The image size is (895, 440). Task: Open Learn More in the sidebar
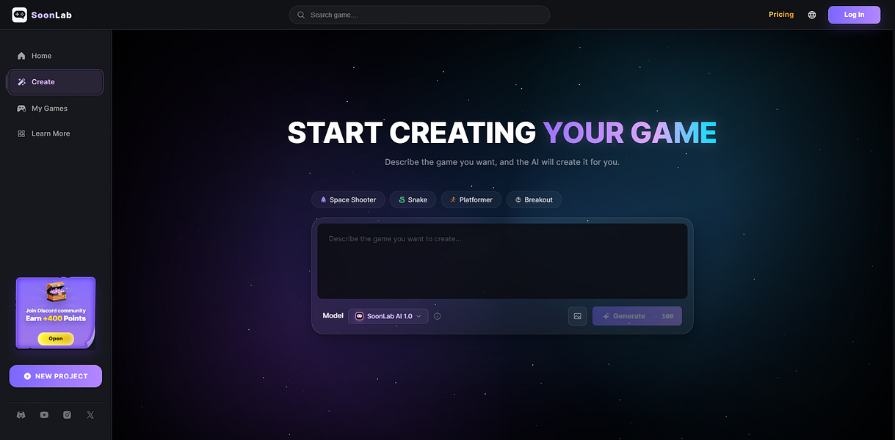[x=56, y=133]
